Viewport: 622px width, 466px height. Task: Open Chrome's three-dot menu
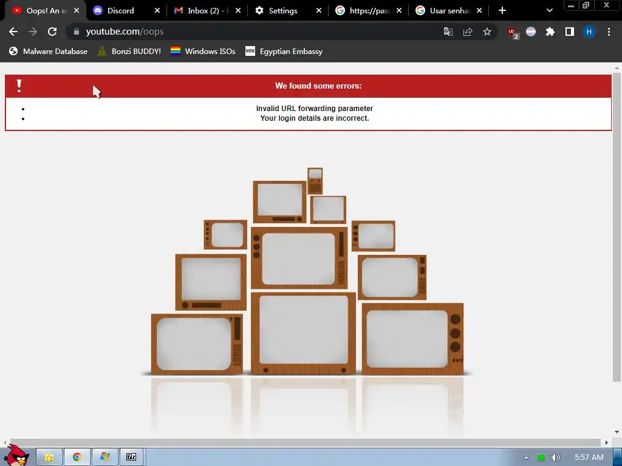(x=609, y=32)
